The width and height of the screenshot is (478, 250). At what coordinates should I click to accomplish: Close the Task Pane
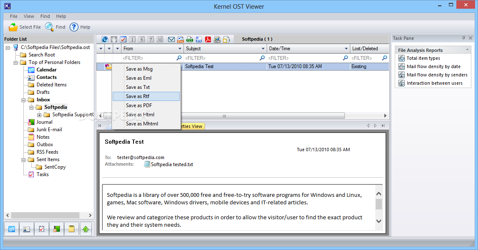point(471,38)
